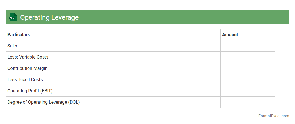
Task: Click the blank area right of Amount header
Action: pos(258,35)
